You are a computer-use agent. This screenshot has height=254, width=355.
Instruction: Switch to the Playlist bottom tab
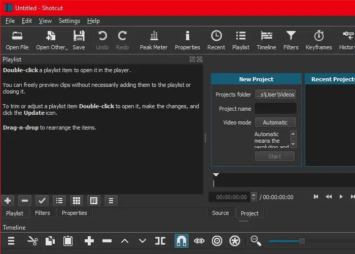click(x=15, y=213)
